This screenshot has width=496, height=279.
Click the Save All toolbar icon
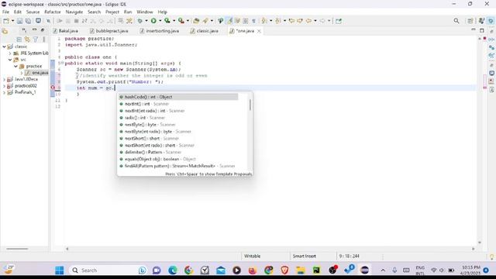[x=28, y=21]
